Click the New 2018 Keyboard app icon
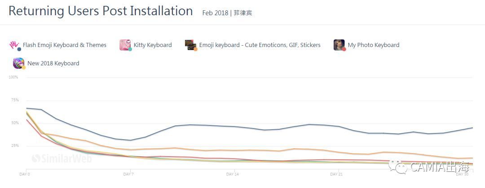Screen dimensions: 485x188 pos(18,63)
